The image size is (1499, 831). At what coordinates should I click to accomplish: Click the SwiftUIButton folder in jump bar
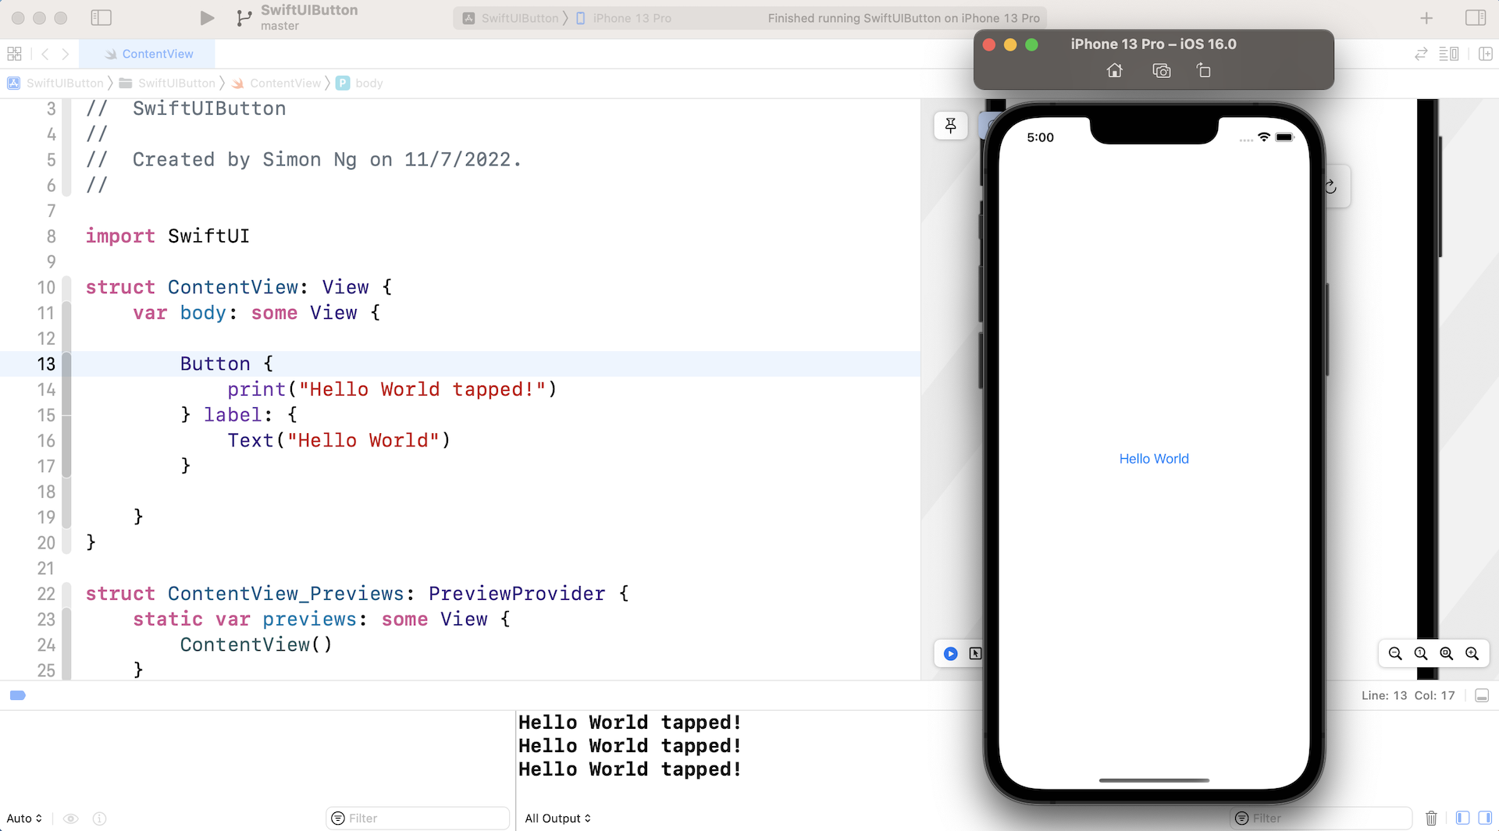[x=167, y=83]
